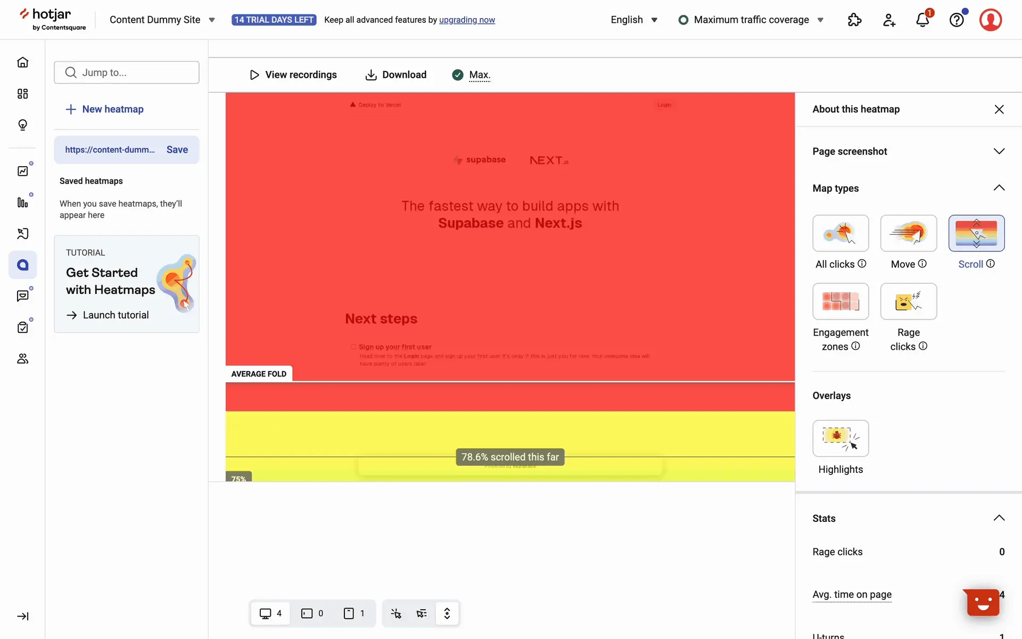Click the View recordings button
This screenshot has height=639, width=1022.
(293, 75)
